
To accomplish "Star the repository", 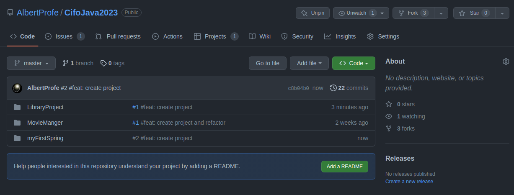I will coord(474,13).
